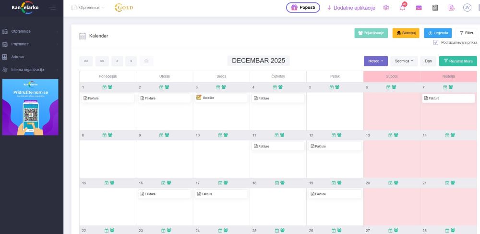Jump forward with >> button
Image resolution: width=480 pixels, height=234 pixels.
[x=102, y=61]
